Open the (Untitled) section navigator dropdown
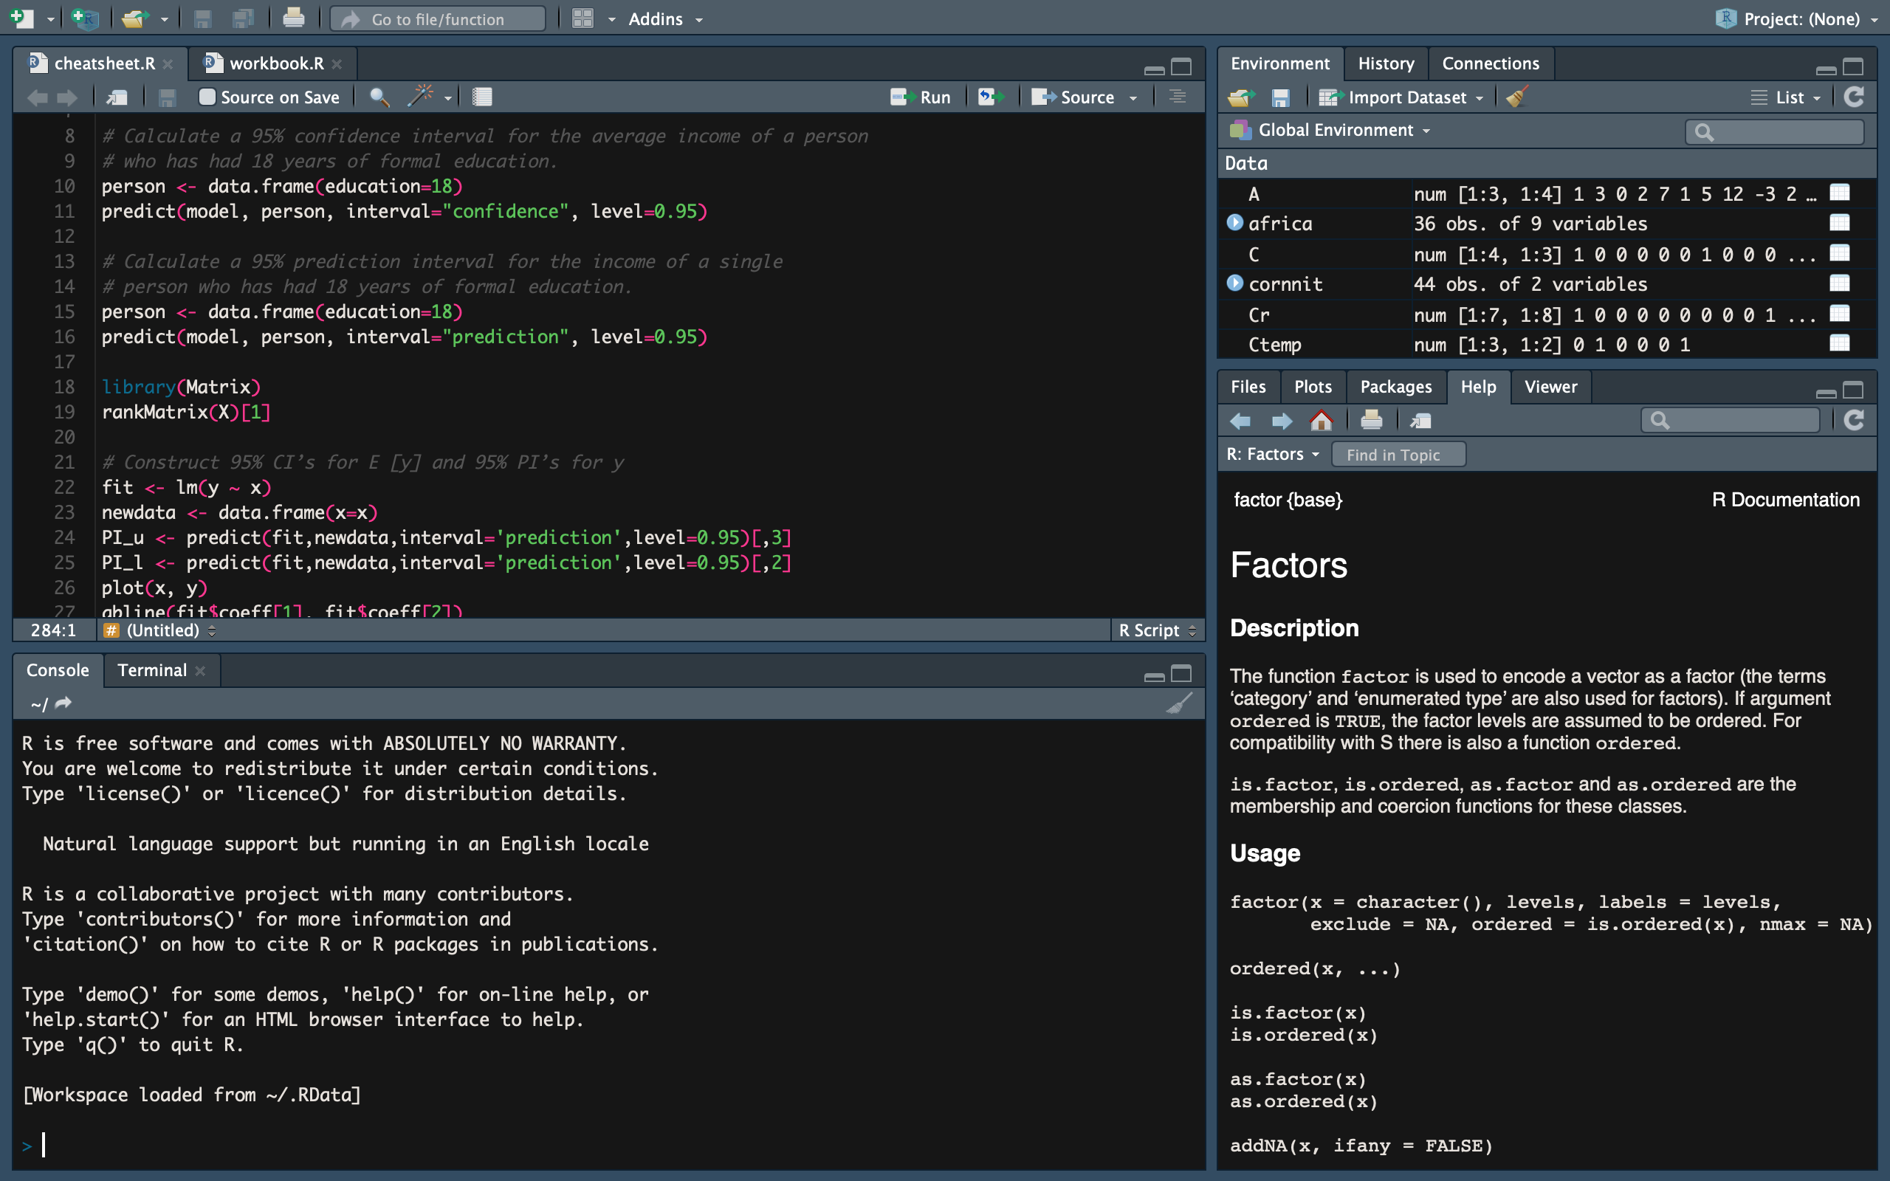The image size is (1890, 1181). pos(160,630)
